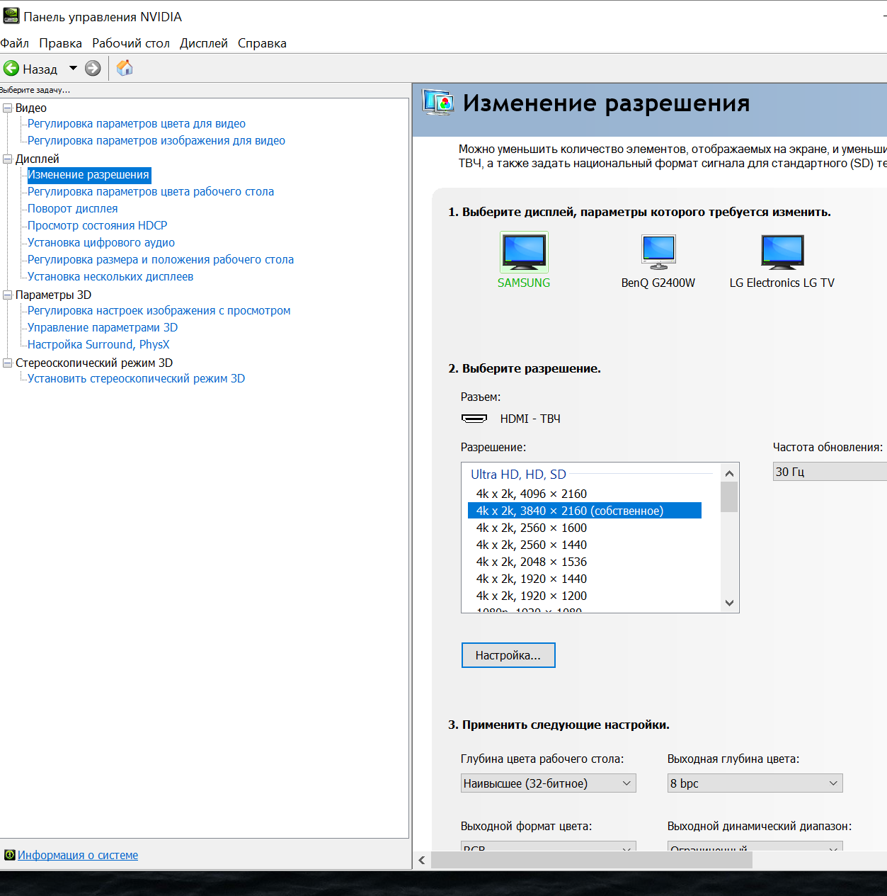Screen dimensions: 887x896
Task: Click the Настройка... button
Action: click(x=508, y=655)
